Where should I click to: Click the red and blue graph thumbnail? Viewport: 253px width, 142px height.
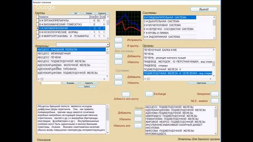coord(128,23)
